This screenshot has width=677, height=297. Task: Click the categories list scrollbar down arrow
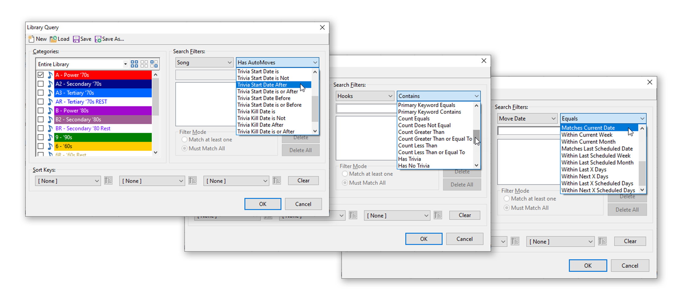tap(156, 152)
